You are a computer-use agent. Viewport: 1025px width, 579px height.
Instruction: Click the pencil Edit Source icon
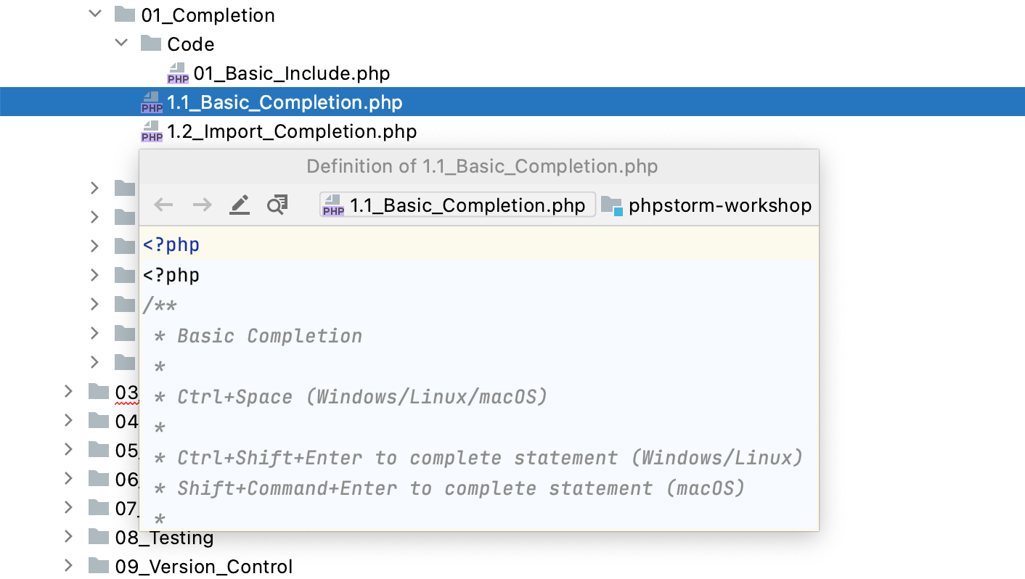coord(240,205)
